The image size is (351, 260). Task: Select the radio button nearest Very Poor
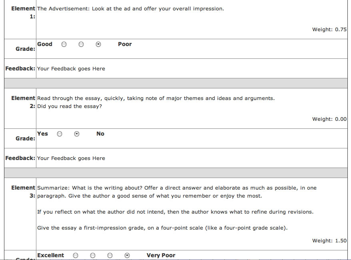(x=127, y=255)
